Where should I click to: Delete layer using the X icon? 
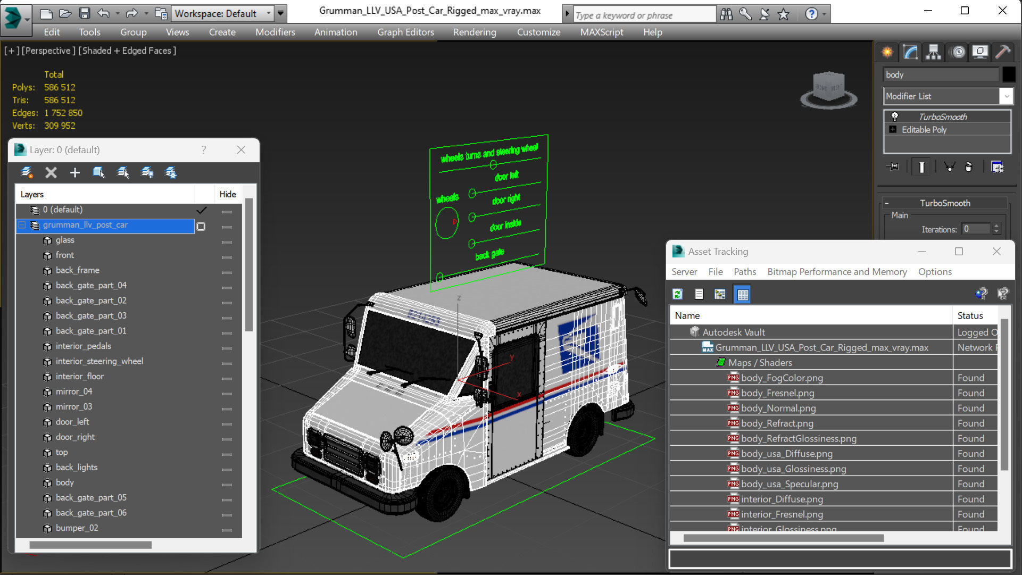pyautogui.click(x=51, y=172)
